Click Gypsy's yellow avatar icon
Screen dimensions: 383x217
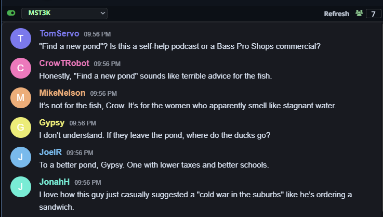click(20, 127)
